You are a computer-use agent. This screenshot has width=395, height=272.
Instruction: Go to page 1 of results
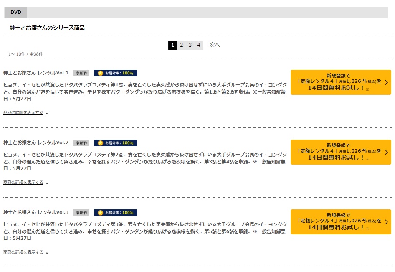pyautogui.click(x=172, y=45)
